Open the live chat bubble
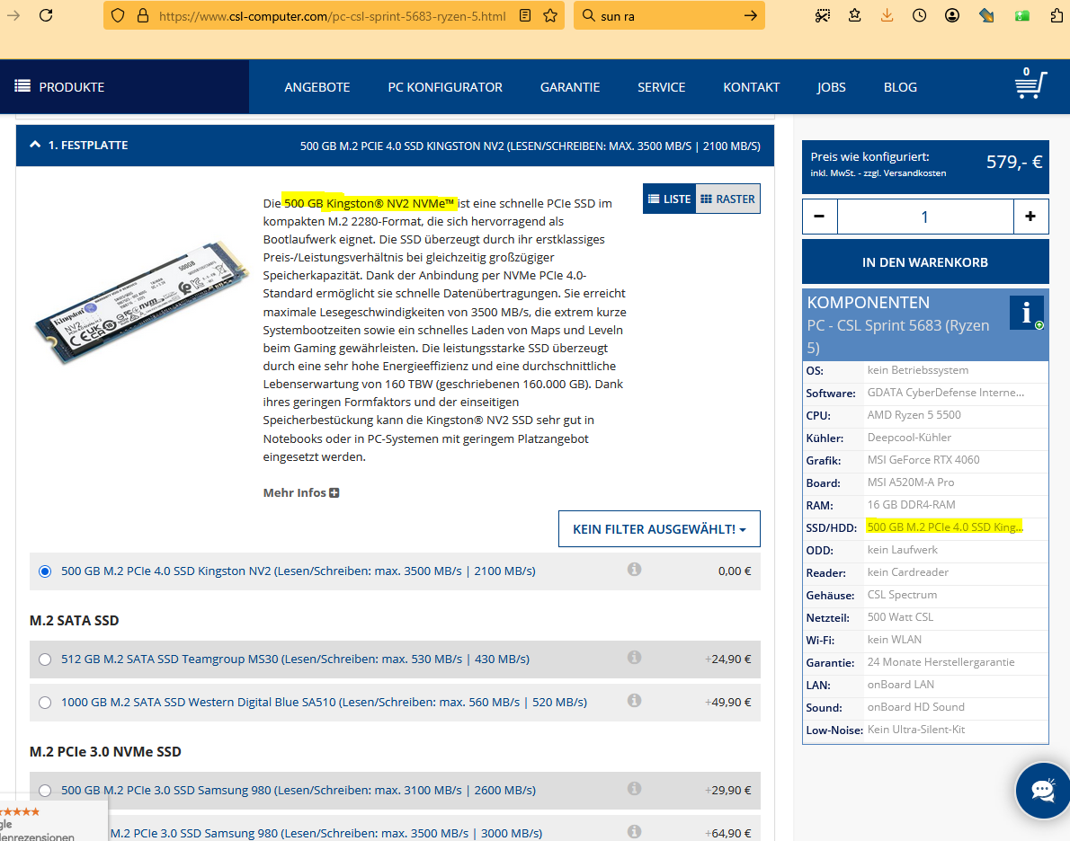This screenshot has height=841, width=1070. 1042,791
